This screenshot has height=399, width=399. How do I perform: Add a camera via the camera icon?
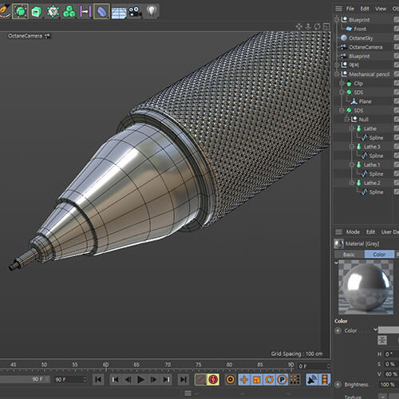point(135,12)
